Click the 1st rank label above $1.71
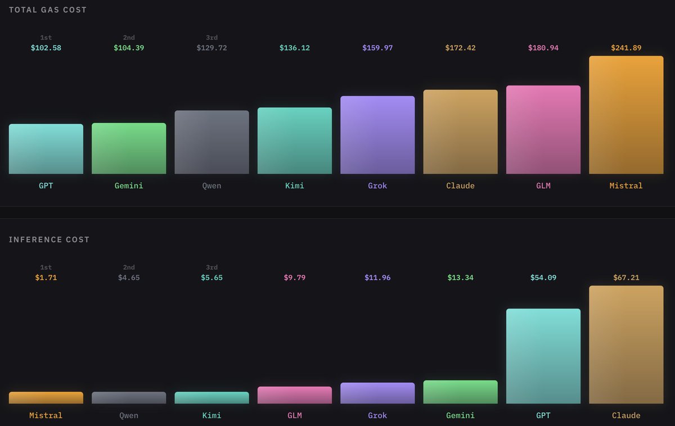675x426 pixels. [x=46, y=268]
